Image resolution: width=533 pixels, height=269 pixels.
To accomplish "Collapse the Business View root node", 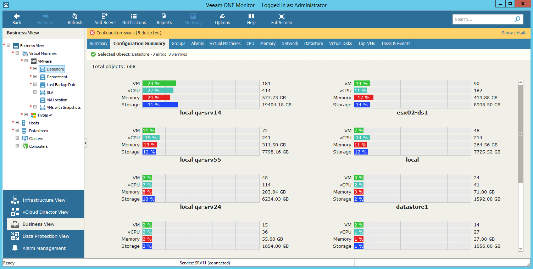I will [x=8, y=45].
